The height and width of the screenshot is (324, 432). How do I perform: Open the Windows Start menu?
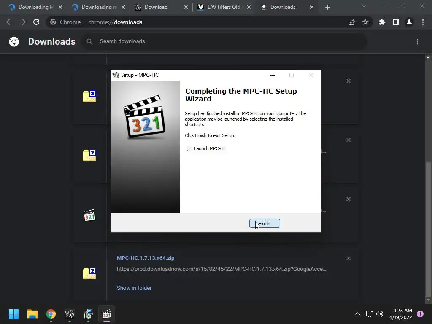[13, 314]
